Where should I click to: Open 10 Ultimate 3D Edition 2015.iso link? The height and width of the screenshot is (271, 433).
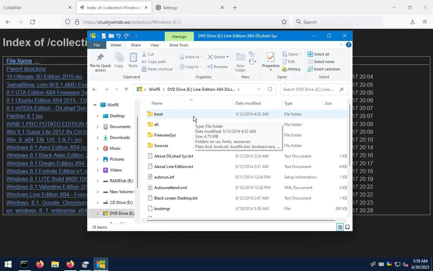[x=44, y=77]
